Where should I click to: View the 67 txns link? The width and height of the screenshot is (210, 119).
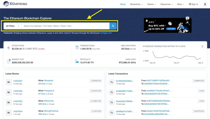pos(42,94)
